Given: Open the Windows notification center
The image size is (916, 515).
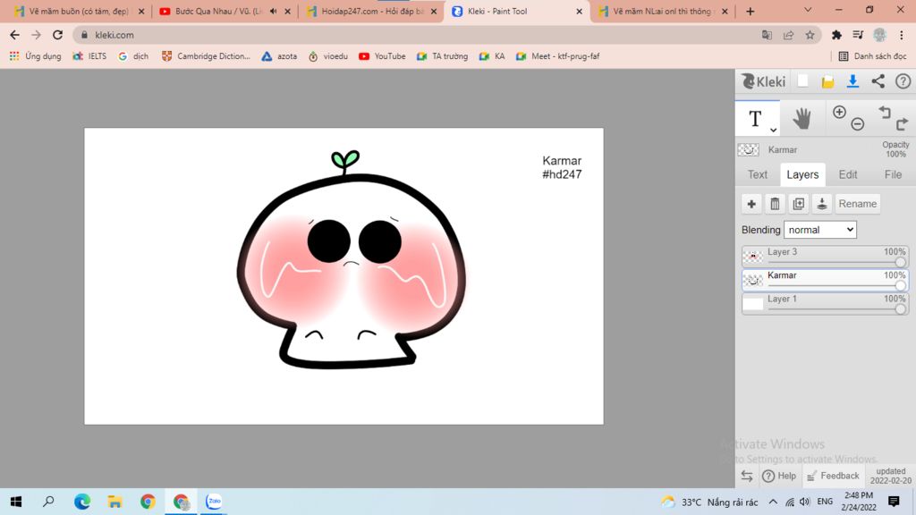Looking at the screenshot, I should pyautogui.click(x=894, y=502).
